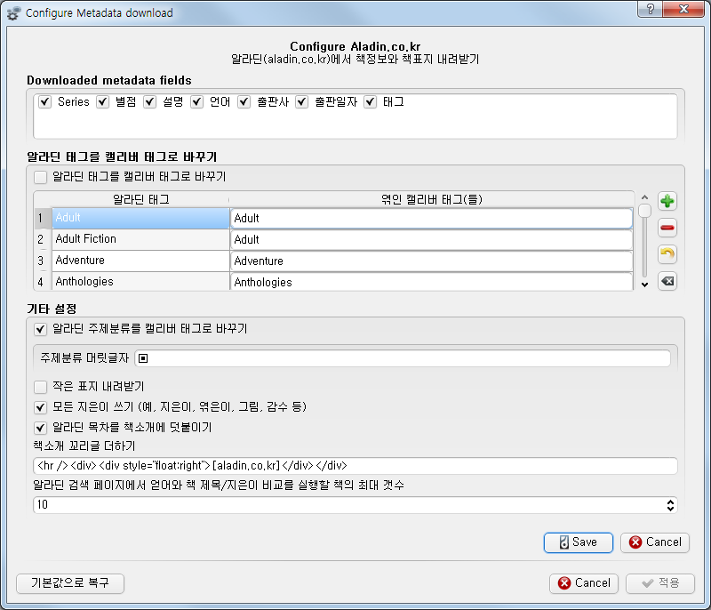Select the Adventure 알라딘 태그 cell

(141, 261)
